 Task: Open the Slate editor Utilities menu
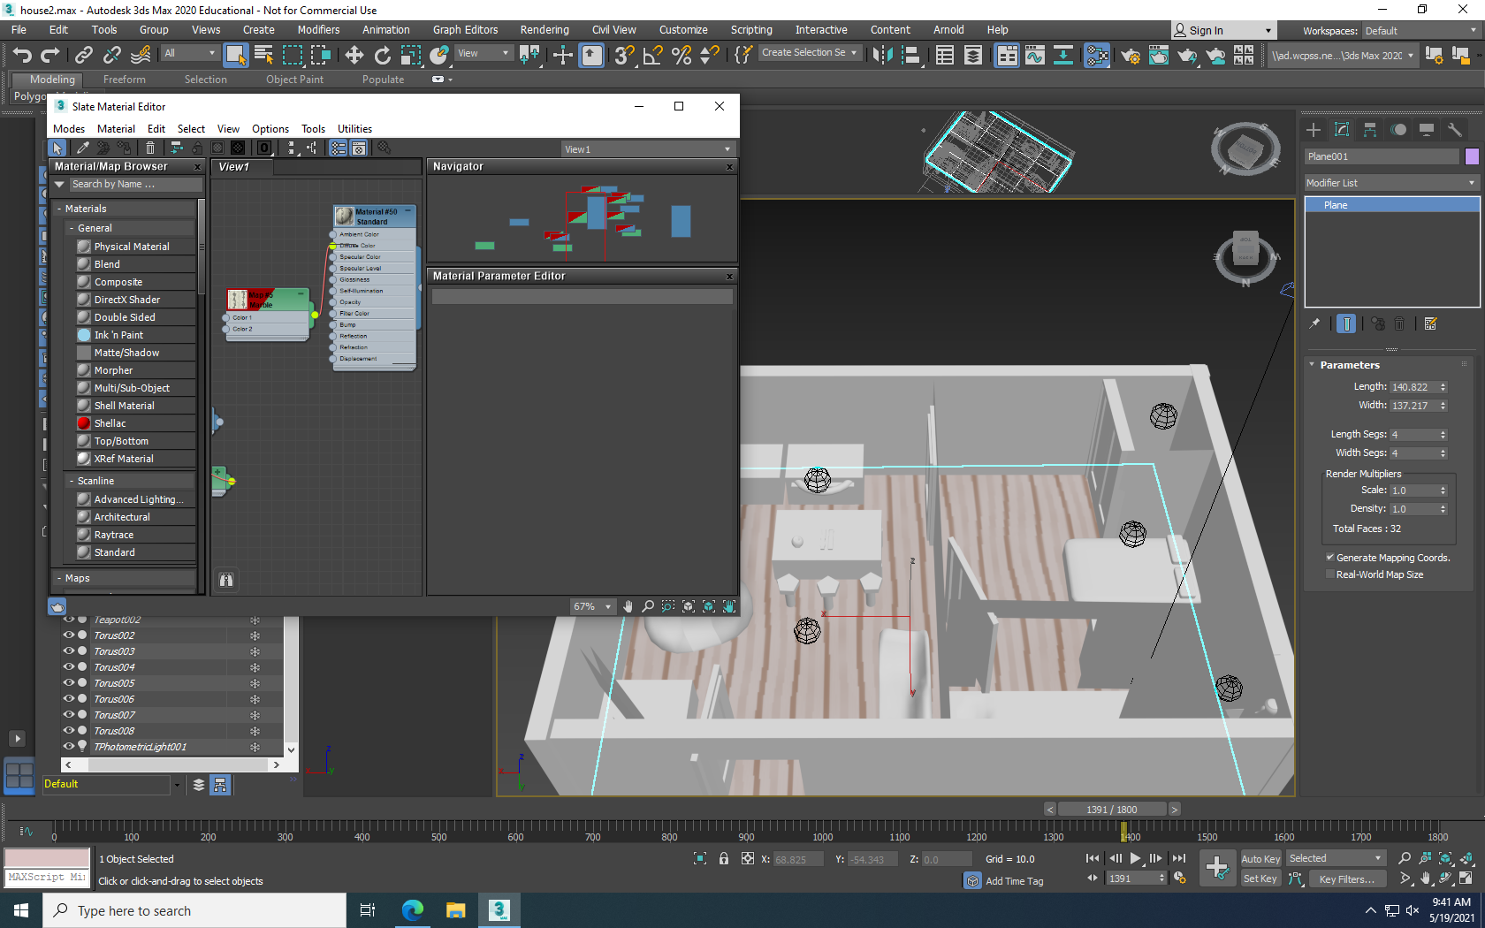(354, 129)
